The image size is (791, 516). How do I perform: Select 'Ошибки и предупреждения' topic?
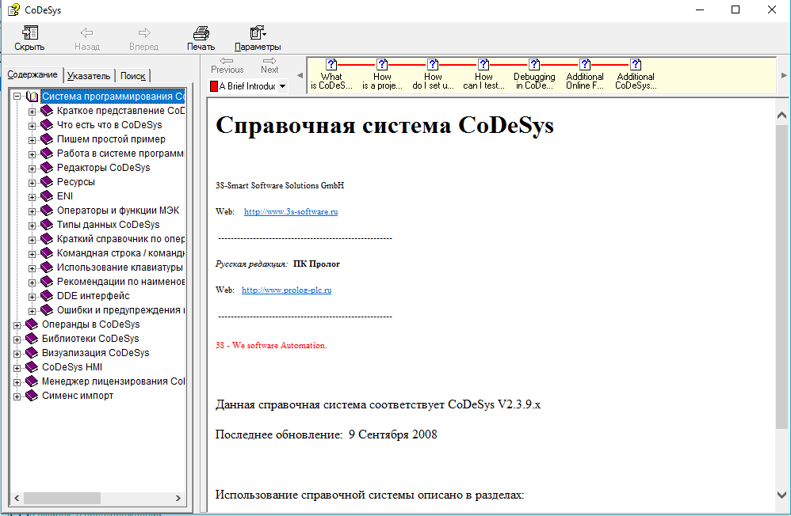(120, 310)
